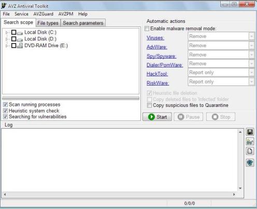Click the AdvWare link
Viewport: 257px width, 209px height.
(157, 47)
